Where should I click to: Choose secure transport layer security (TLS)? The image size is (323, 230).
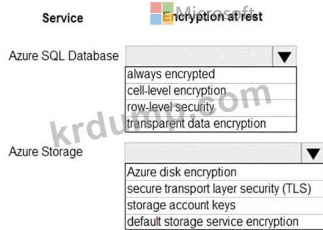point(224,189)
